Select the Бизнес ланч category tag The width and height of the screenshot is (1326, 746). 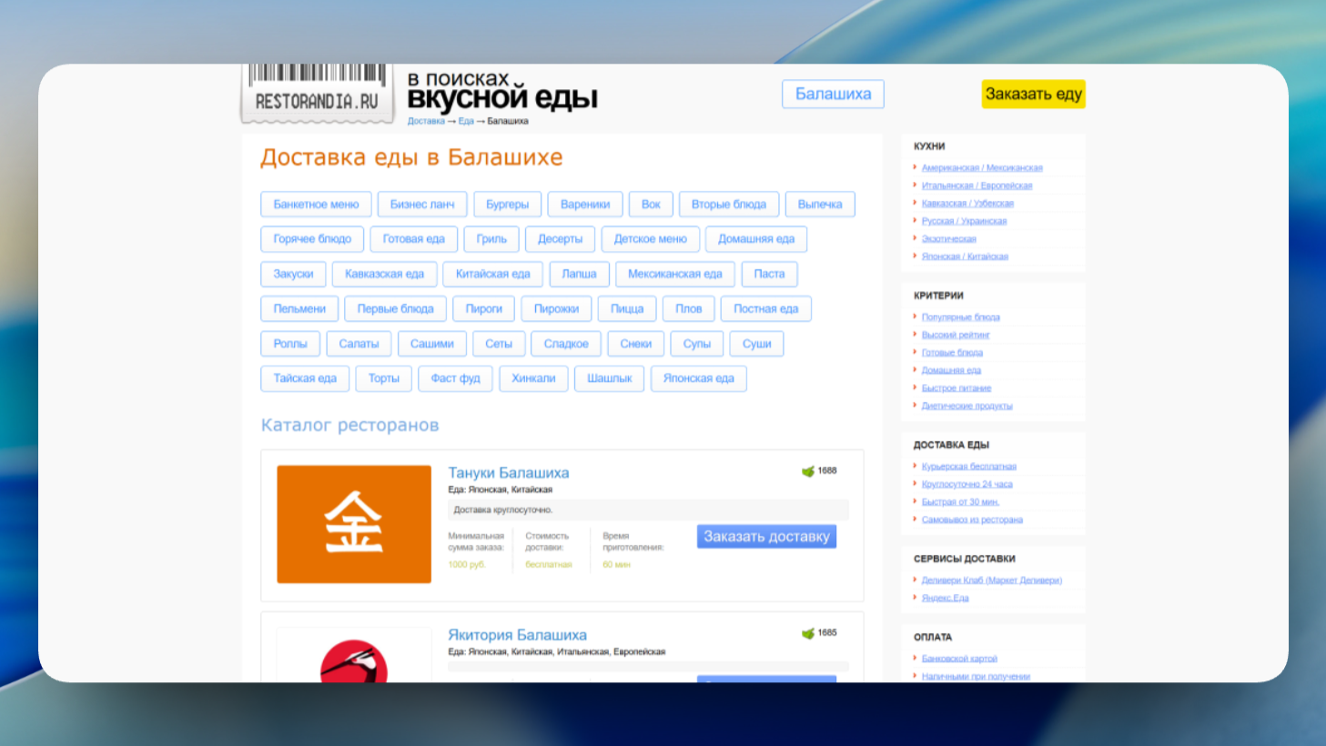pyautogui.click(x=422, y=204)
